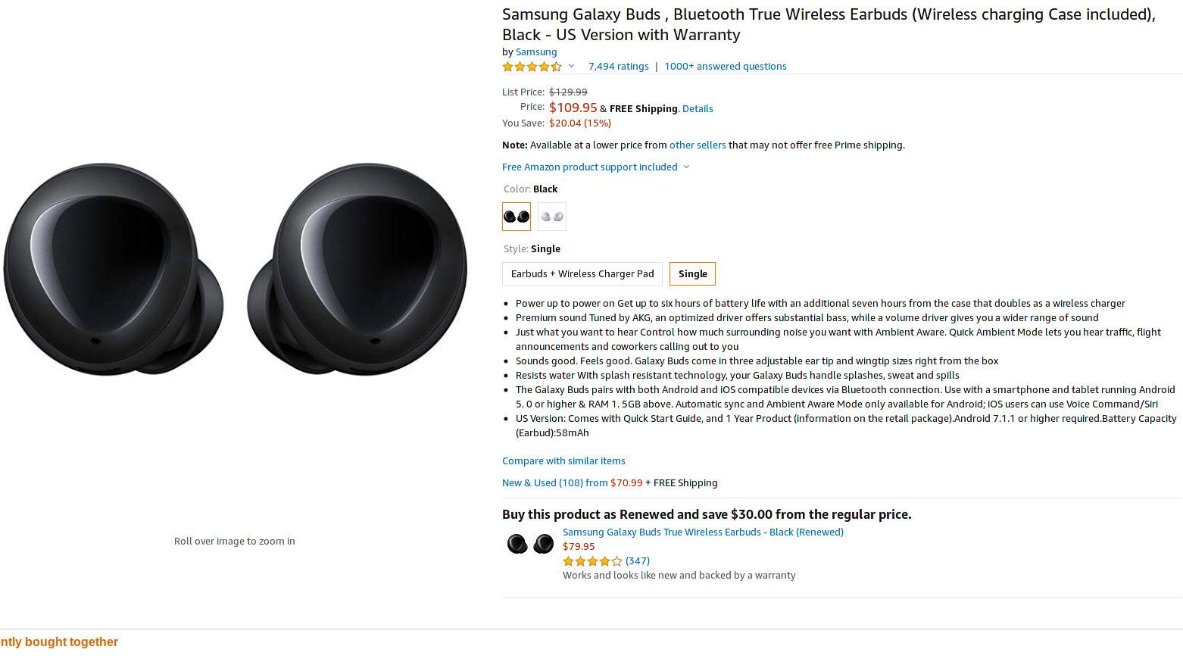Viewport: 1183px width, 665px height.
Task: View other sellers offering lower price
Action: 697,145
